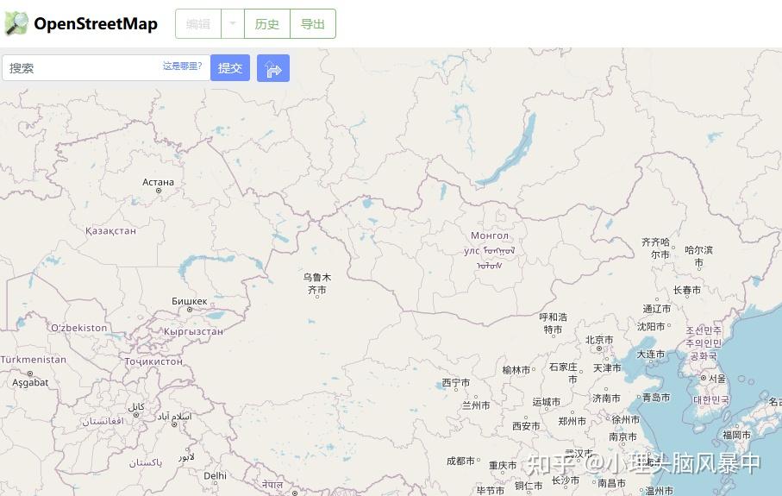Screen dimensions: 782x496
Task: Click the OpenStreetMap title text
Action: click(96, 23)
